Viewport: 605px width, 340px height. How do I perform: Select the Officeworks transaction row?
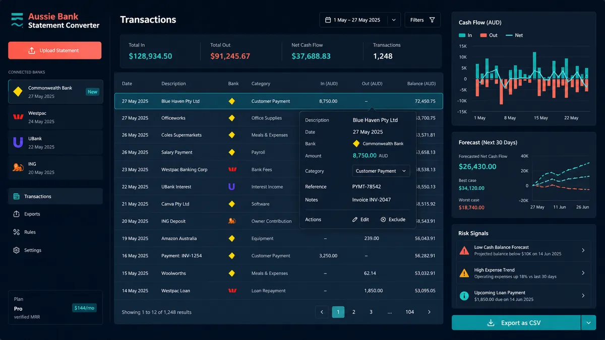(x=279, y=118)
